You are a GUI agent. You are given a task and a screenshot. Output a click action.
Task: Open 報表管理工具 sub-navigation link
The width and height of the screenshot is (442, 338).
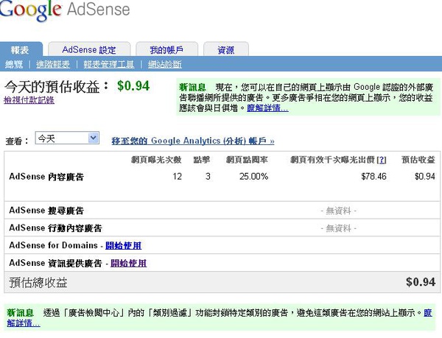point(109,65)
